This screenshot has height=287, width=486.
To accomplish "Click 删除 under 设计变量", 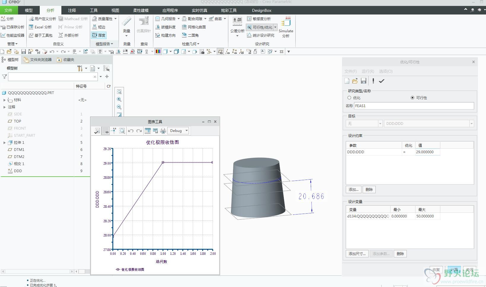I will [400, 254].
